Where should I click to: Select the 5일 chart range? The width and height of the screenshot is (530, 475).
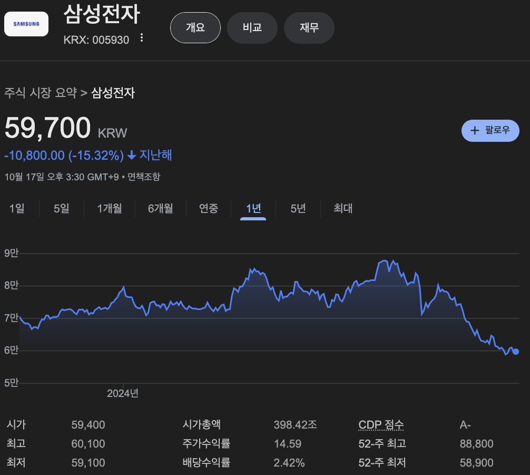pyautogui.click(x=61, y=209)
